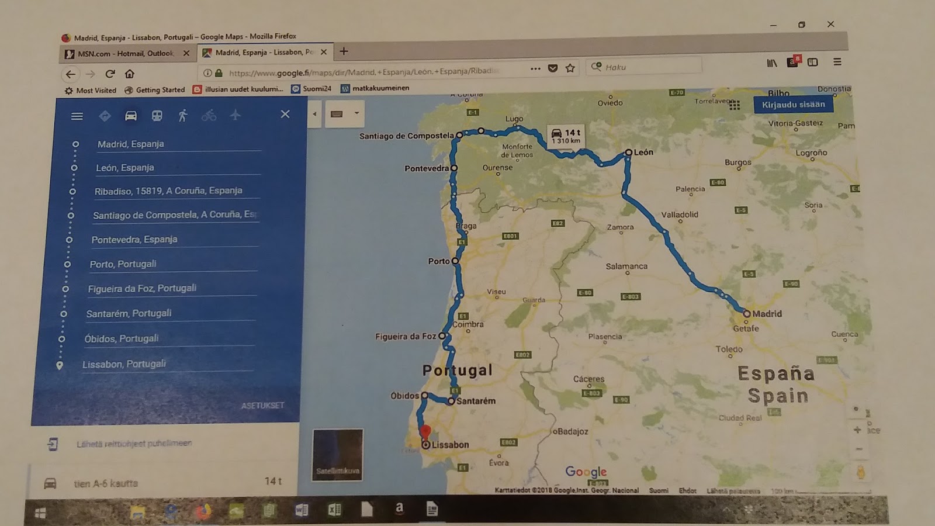Bookmark this page with star
Viewport: 935px width, 526px height.
tap(570, 68)
